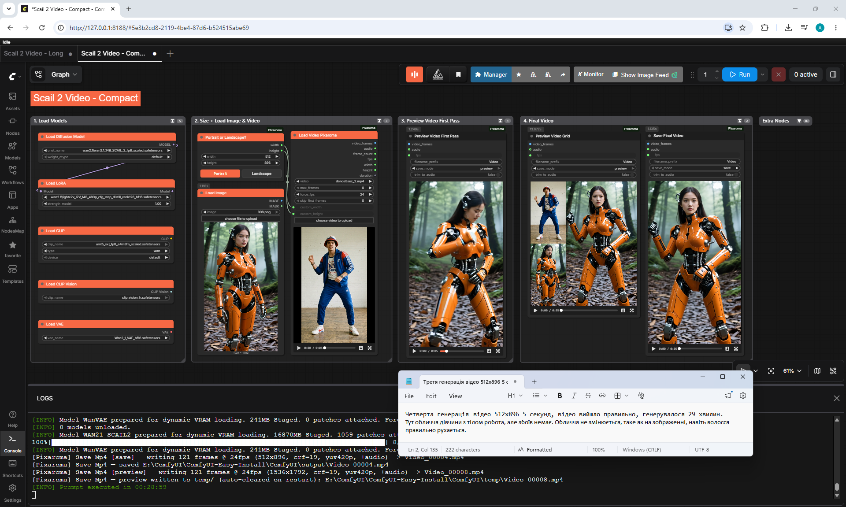Click the share arrow icon in Manager group
846x507 pixels.
pos(563,74)
